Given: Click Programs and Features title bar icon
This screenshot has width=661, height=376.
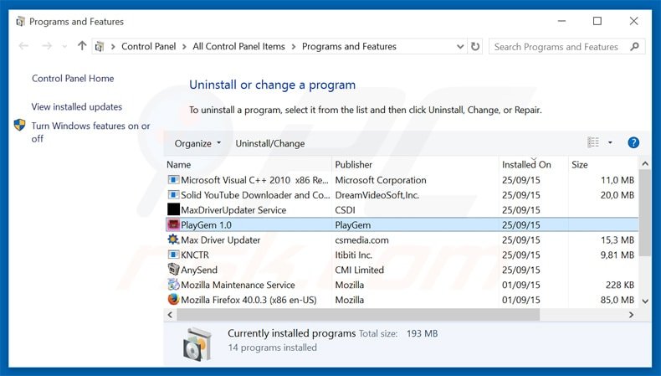Looking at the screenshot, I should point(20,21).
